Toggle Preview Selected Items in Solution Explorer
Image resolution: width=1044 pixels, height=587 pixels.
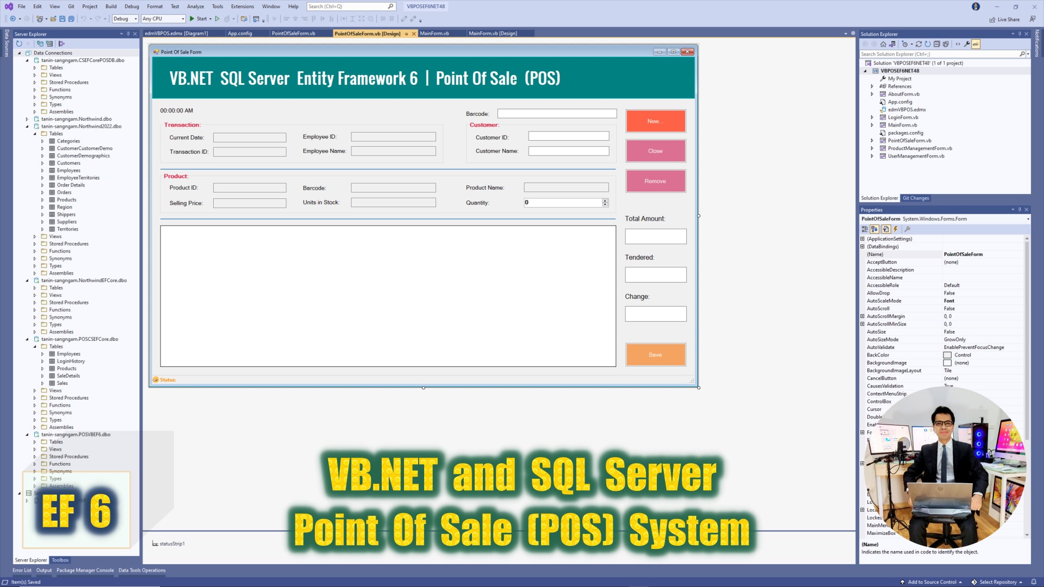click(x=976, y=44)
